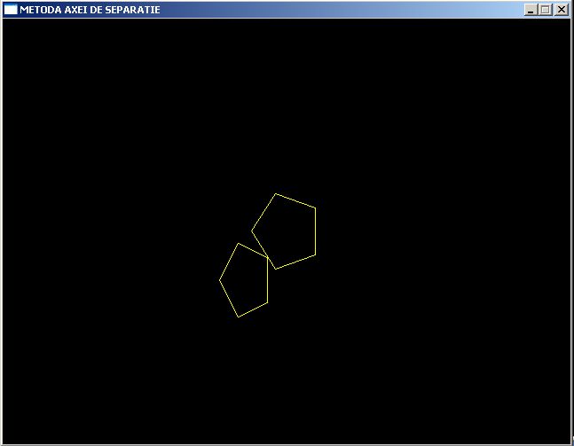
Task: Click the title text METODA AXEI DE SEPARATIE
Action: click(x=90, y=10)
